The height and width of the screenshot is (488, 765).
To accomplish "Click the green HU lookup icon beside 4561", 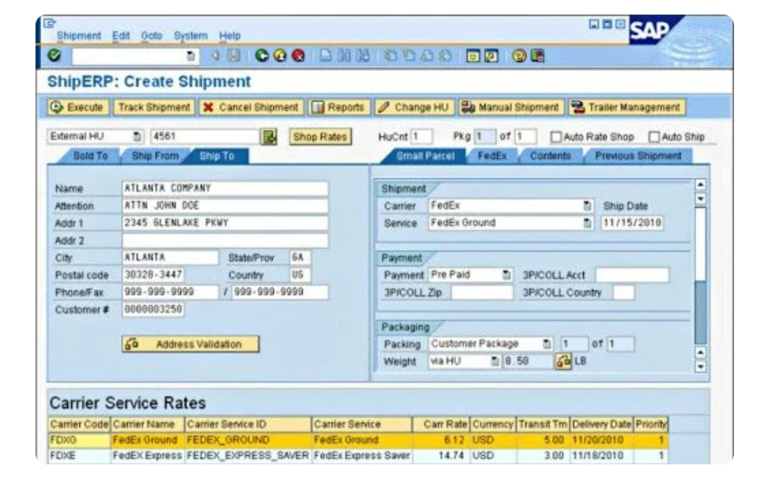I will [x=268, y=136].
